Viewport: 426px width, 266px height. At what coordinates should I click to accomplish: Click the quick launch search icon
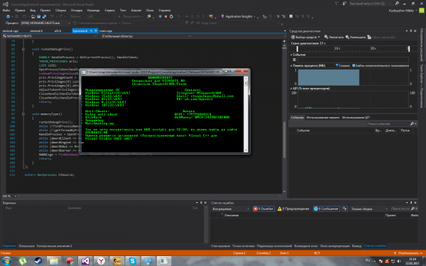397,4
